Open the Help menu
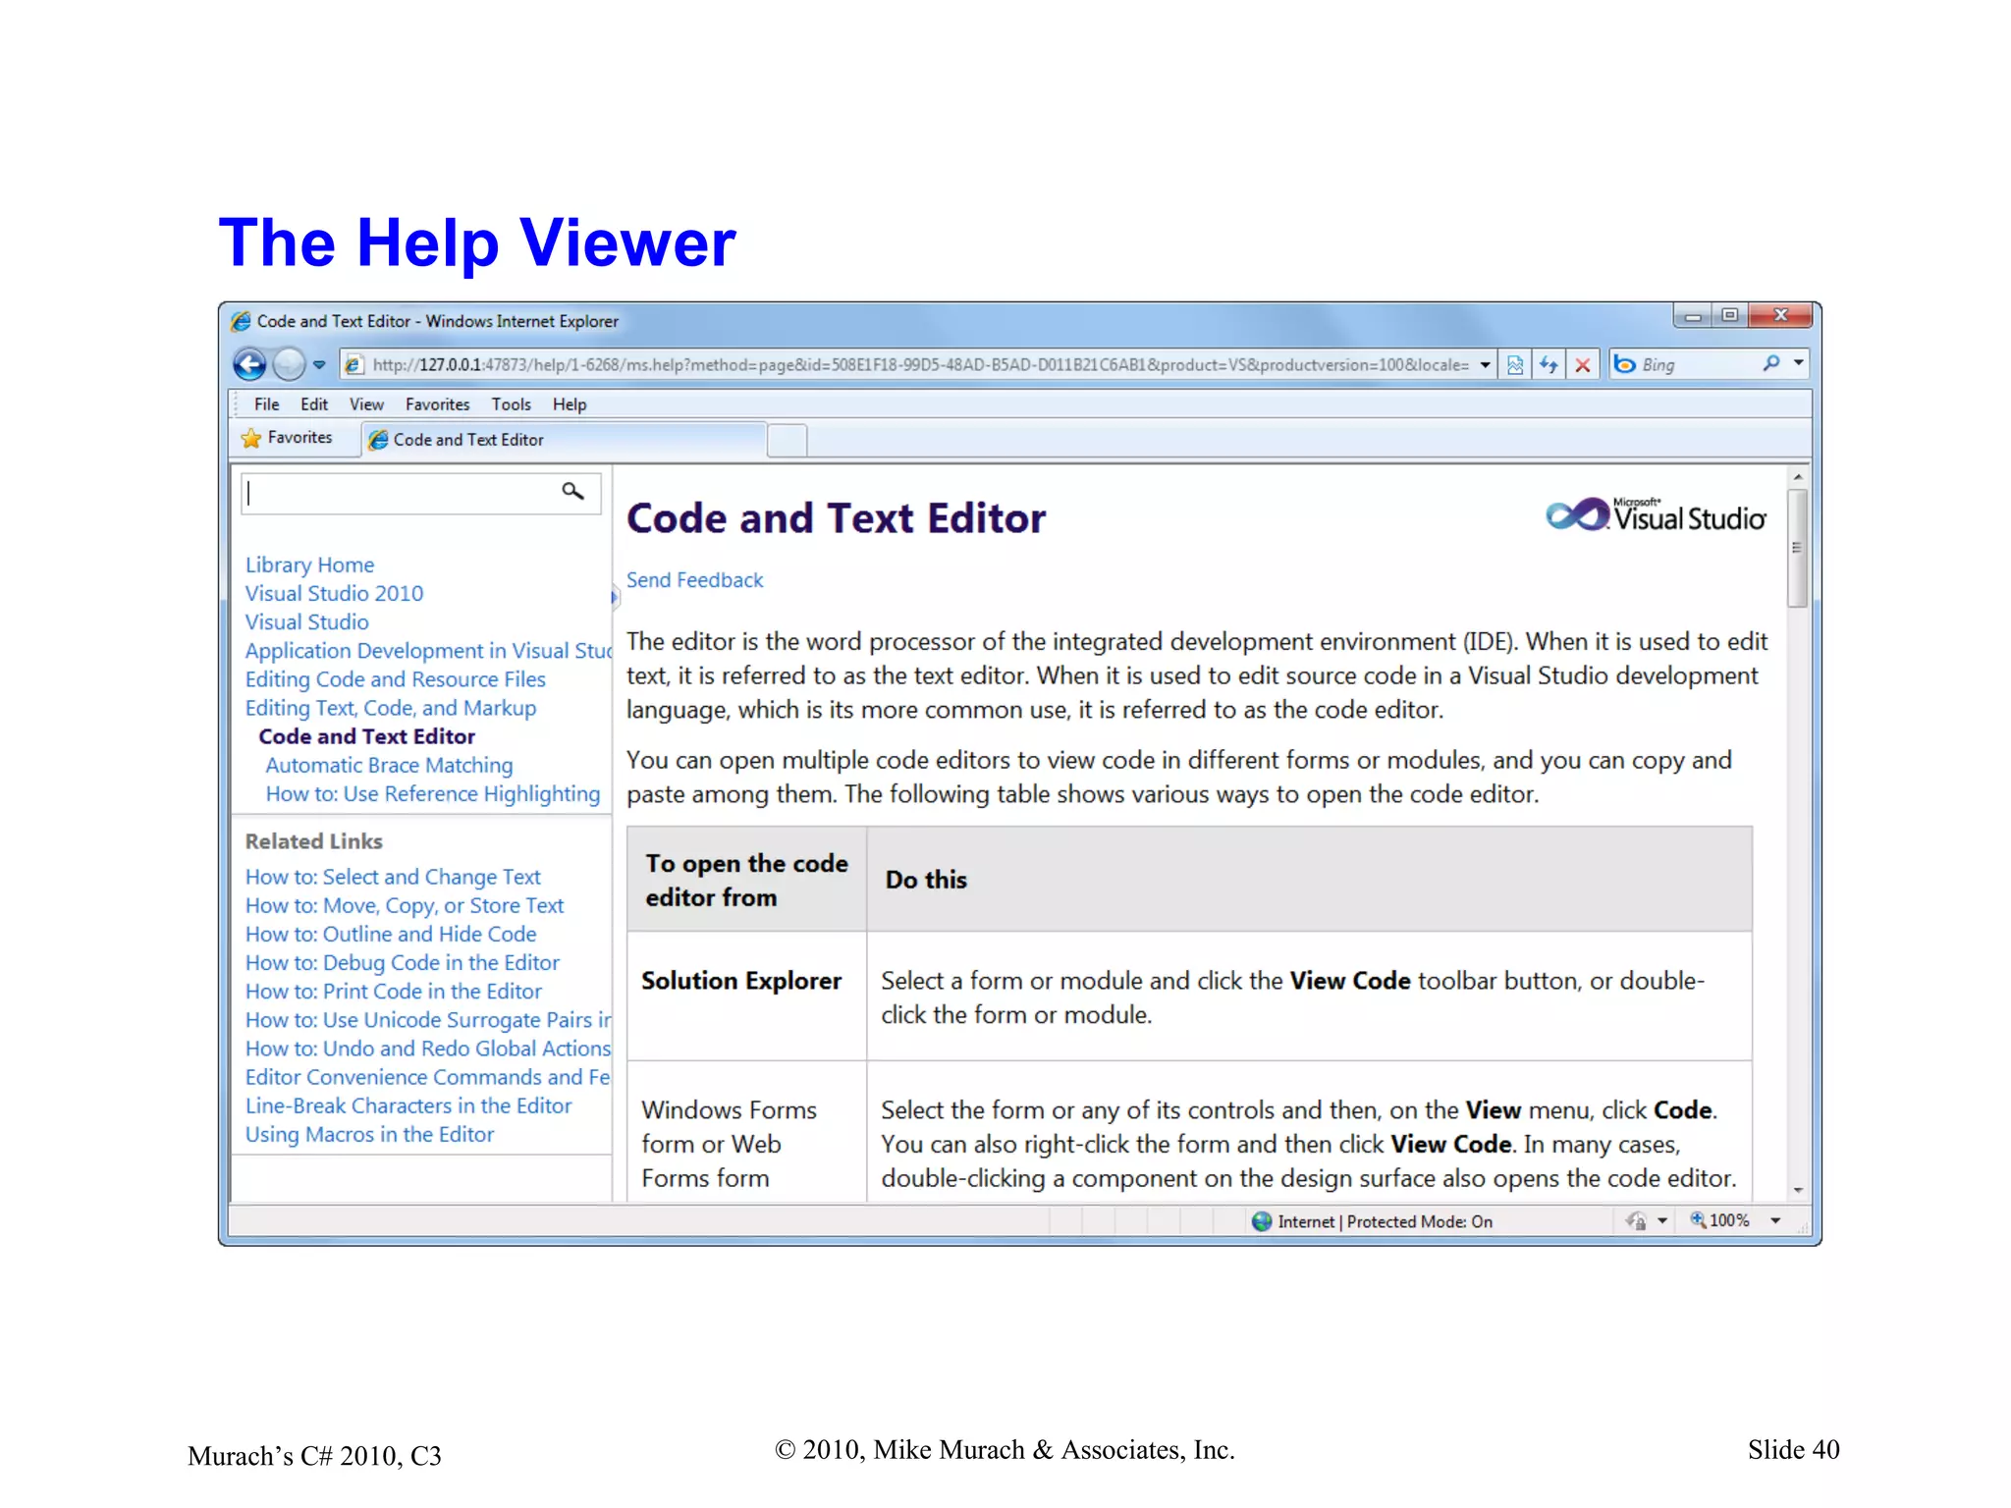The height and width of the screenshot is (1508, 2011). point(570,404)
